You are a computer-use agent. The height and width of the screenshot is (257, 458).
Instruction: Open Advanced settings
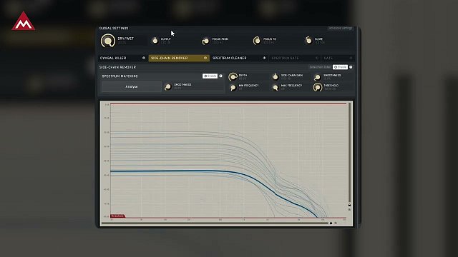coord(341,29)
